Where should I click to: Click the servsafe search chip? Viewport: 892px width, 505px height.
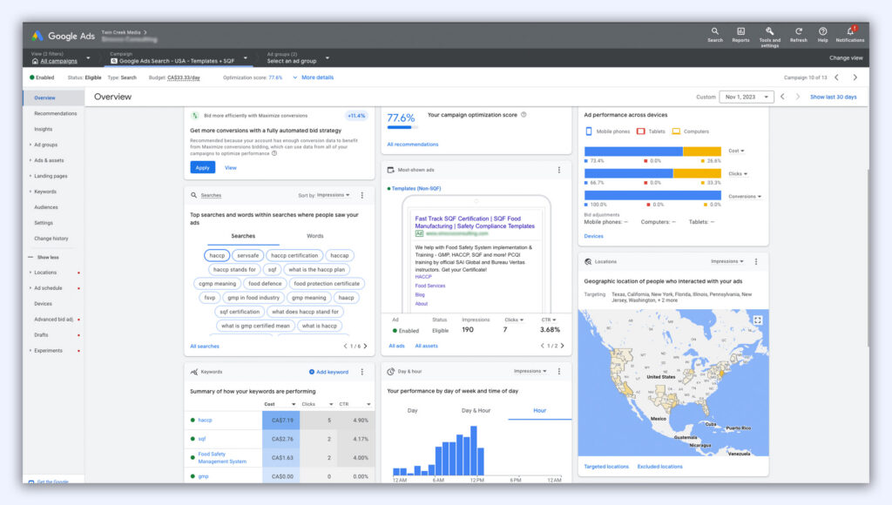tap(248, 255)
